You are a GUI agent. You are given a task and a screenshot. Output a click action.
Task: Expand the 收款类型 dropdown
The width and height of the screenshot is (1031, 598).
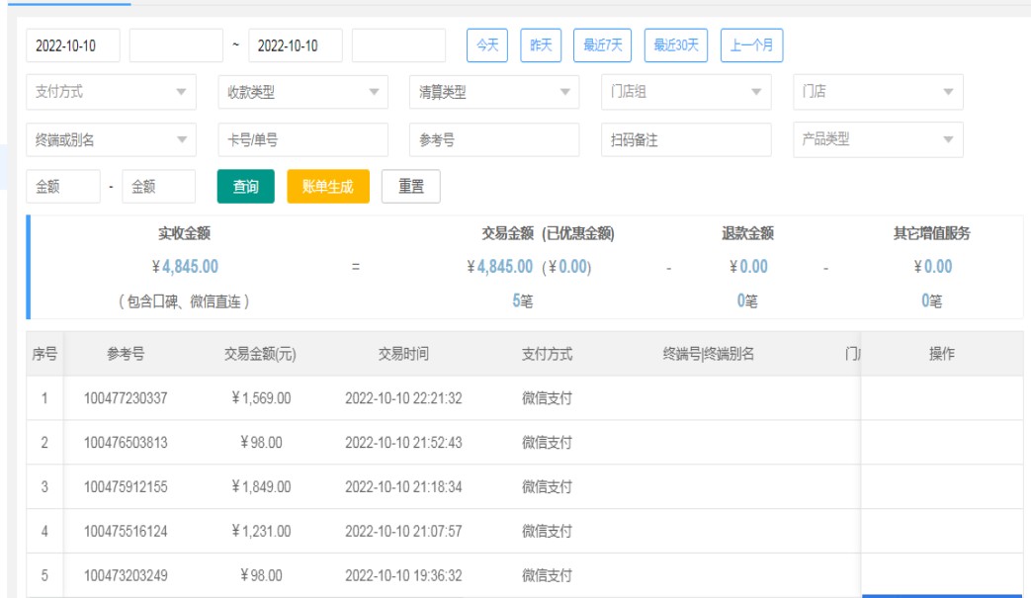[x=302, y=92]
